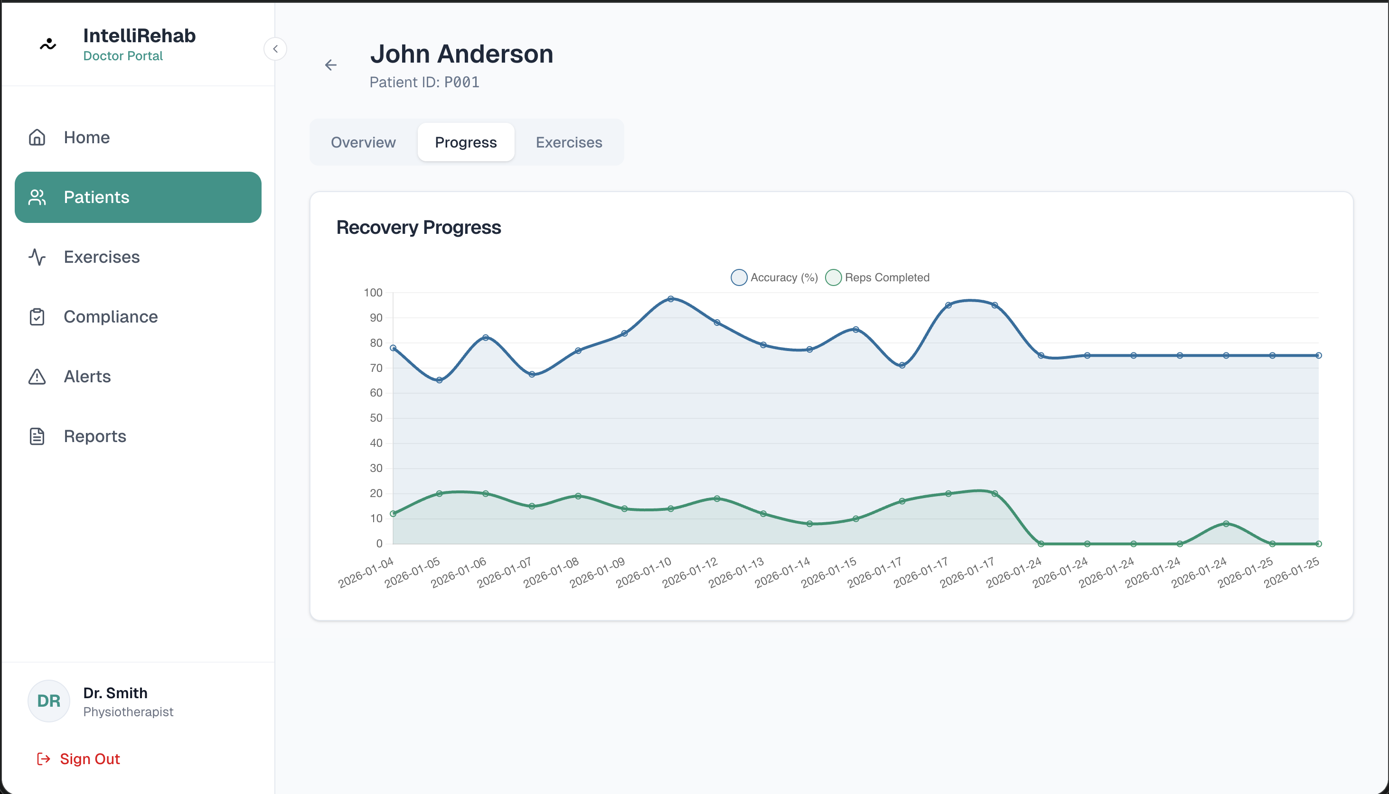The height and width of the screenshot is (794, 1389).
Task: Click the IntelliRehab logo icon
Action: click(48, 44)
